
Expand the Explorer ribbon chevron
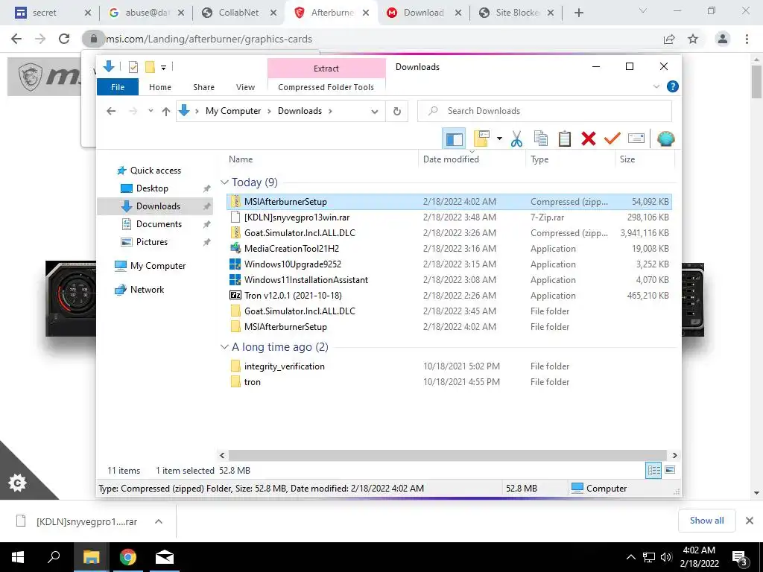click(x=656, y=86)
